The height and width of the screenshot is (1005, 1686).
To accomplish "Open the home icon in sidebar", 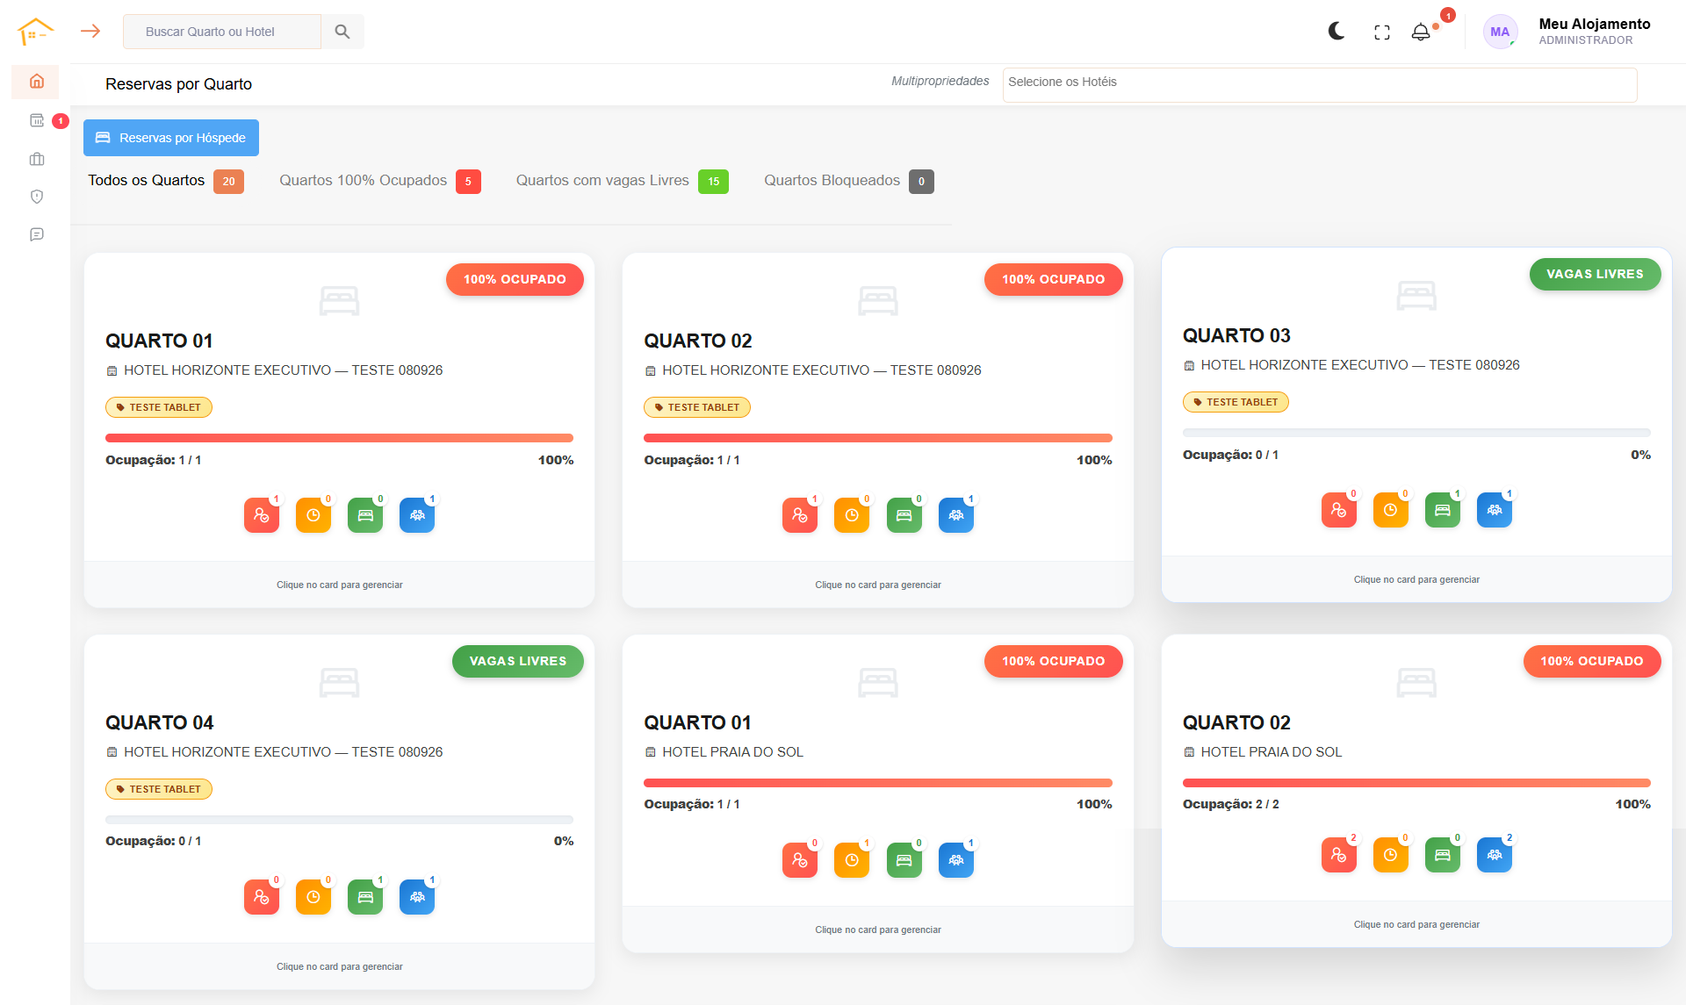I will 36,82.
